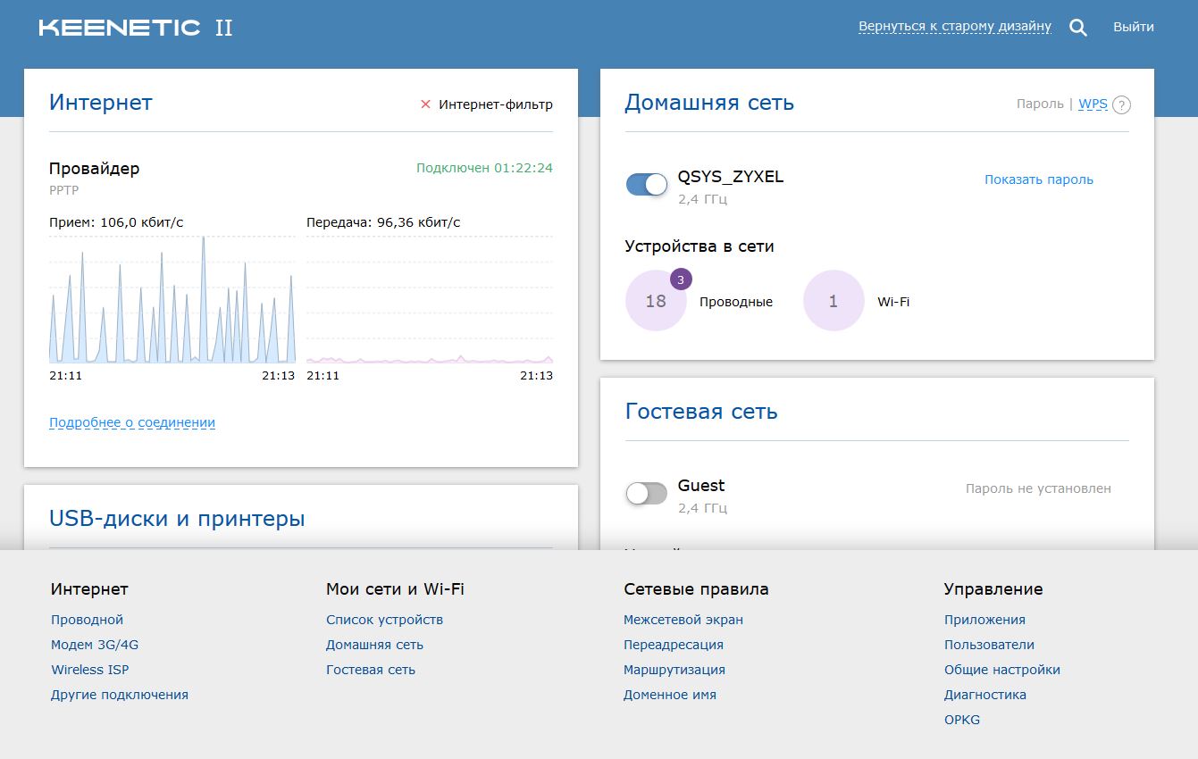Click the PPTP protocol label
This screenshot has height=759, width=1198.
click(64, 190)
